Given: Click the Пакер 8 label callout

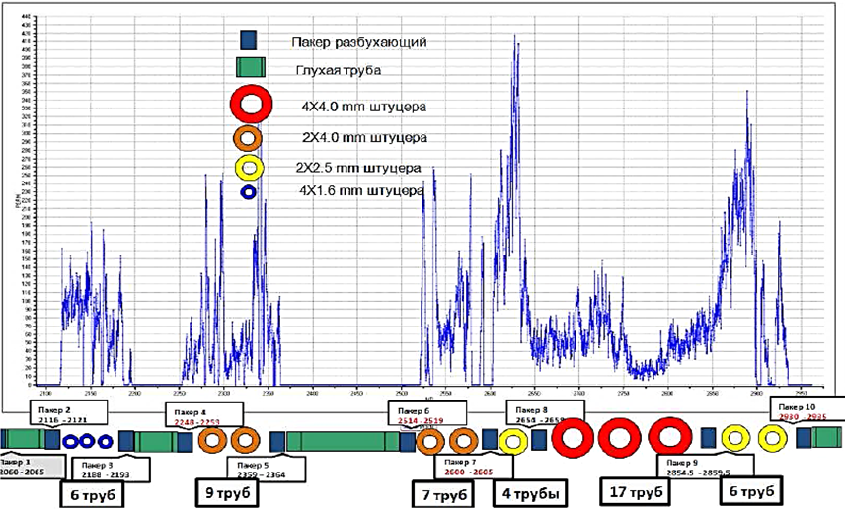Looking at the screenshot, I should click(x=544, y=413).
